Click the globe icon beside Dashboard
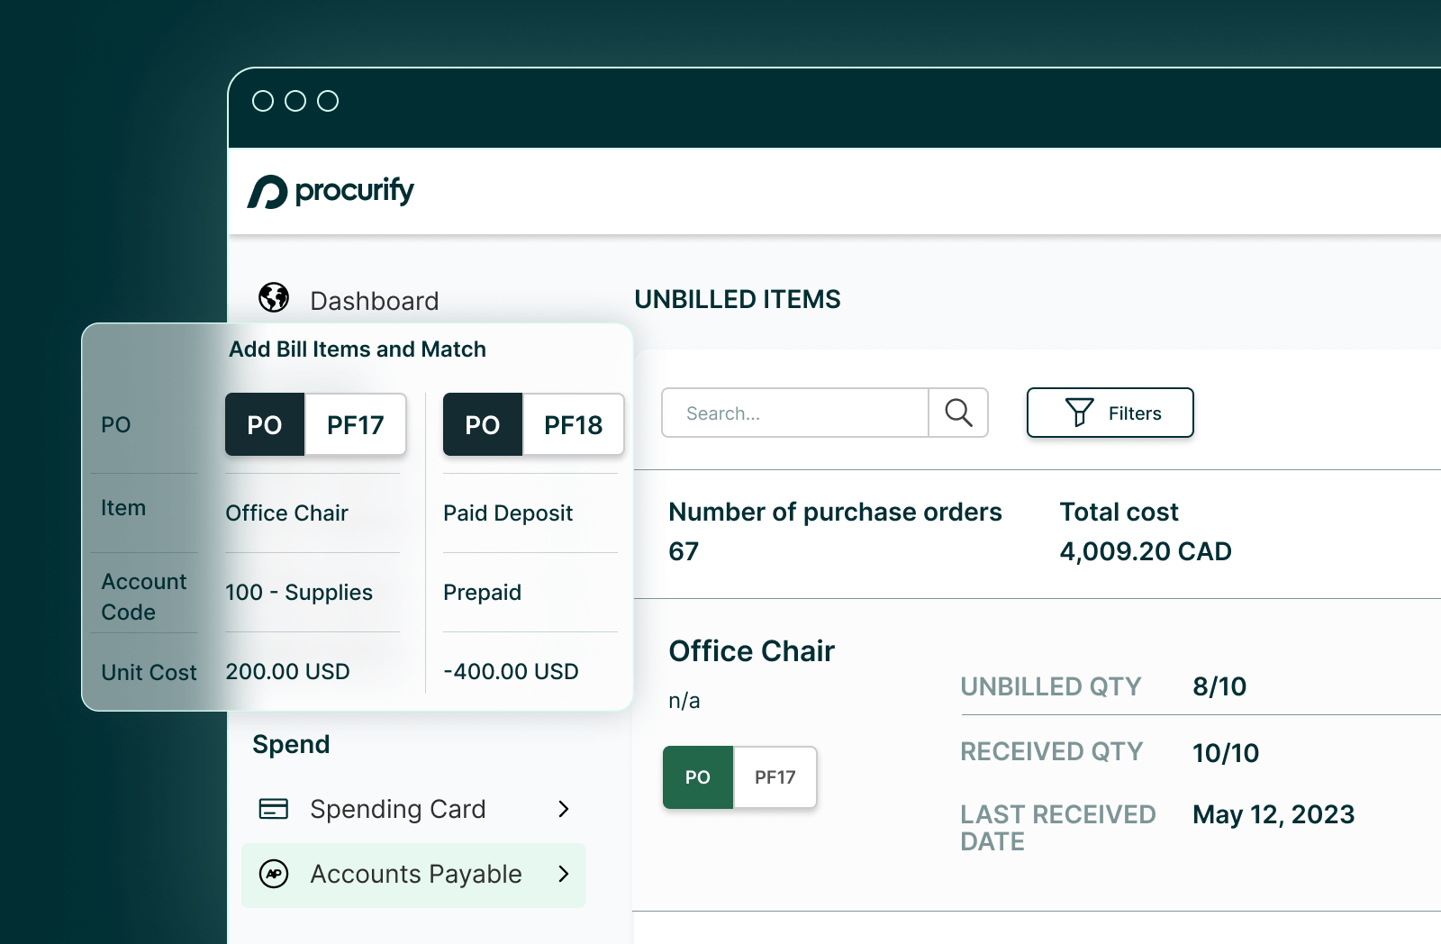Image resolution: width=1441 pixels, height=944 pixels. click(274, 298)
